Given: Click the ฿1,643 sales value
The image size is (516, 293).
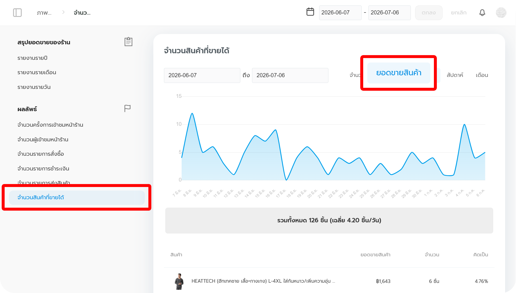Looking at the screenshot, I should 383,281.
